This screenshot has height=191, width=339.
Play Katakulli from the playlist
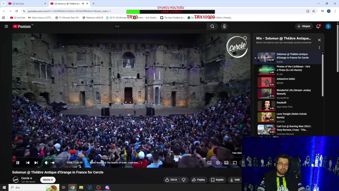pyautogui.click(x=289, y=106)
